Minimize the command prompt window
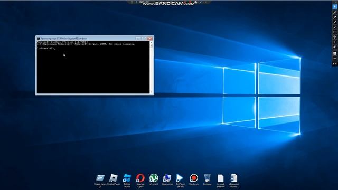The image size is (338, 190). pos(138,39)
